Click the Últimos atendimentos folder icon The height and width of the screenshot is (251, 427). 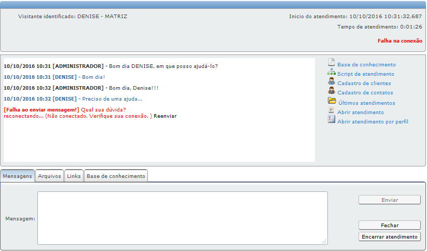[x=332, y=101]
